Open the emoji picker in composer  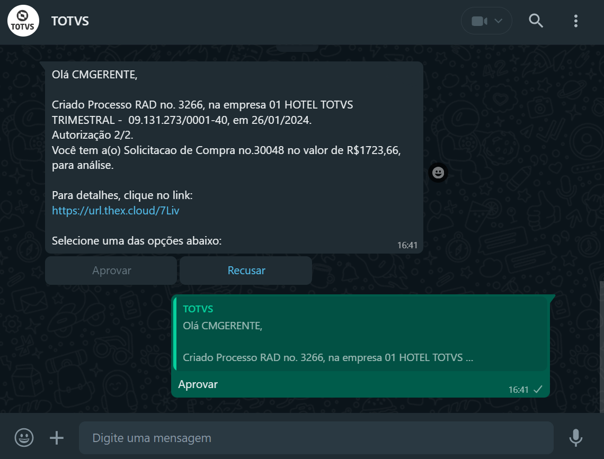click(x=24, y=438)
